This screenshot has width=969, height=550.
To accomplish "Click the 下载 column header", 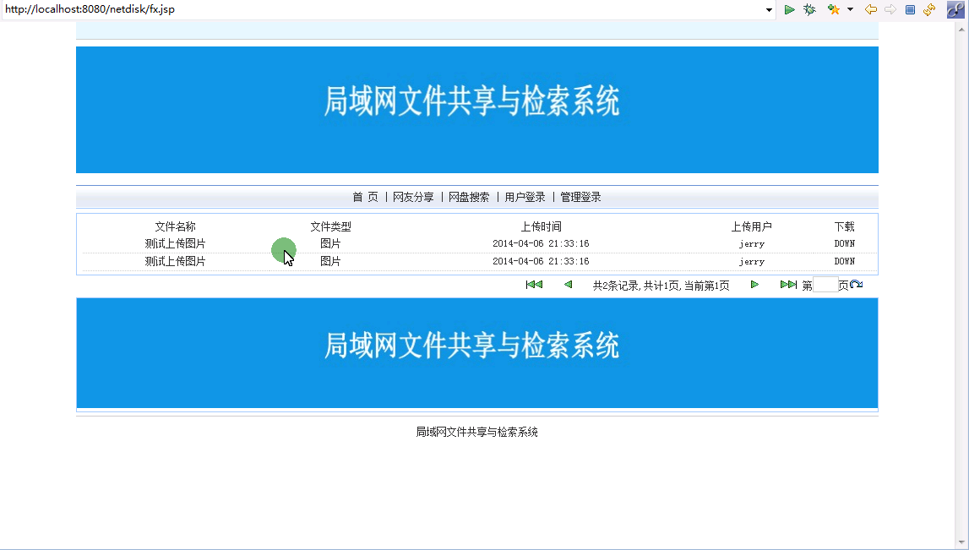I will point(844,226).
